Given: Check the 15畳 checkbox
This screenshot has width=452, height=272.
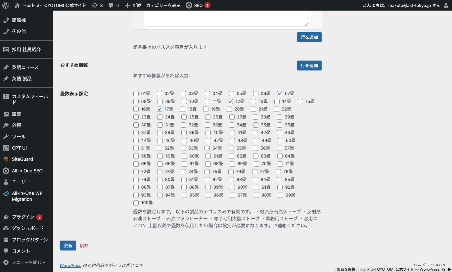Looking at the screenshot, I should (300, 102).
